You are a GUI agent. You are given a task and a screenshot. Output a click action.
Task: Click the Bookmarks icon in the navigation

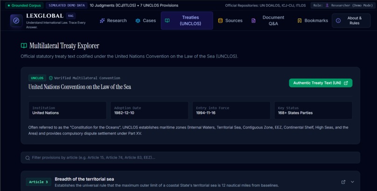pos(299,21)
